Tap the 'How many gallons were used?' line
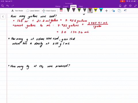This screenshot has height=103, width=138. tap(34, 17)
